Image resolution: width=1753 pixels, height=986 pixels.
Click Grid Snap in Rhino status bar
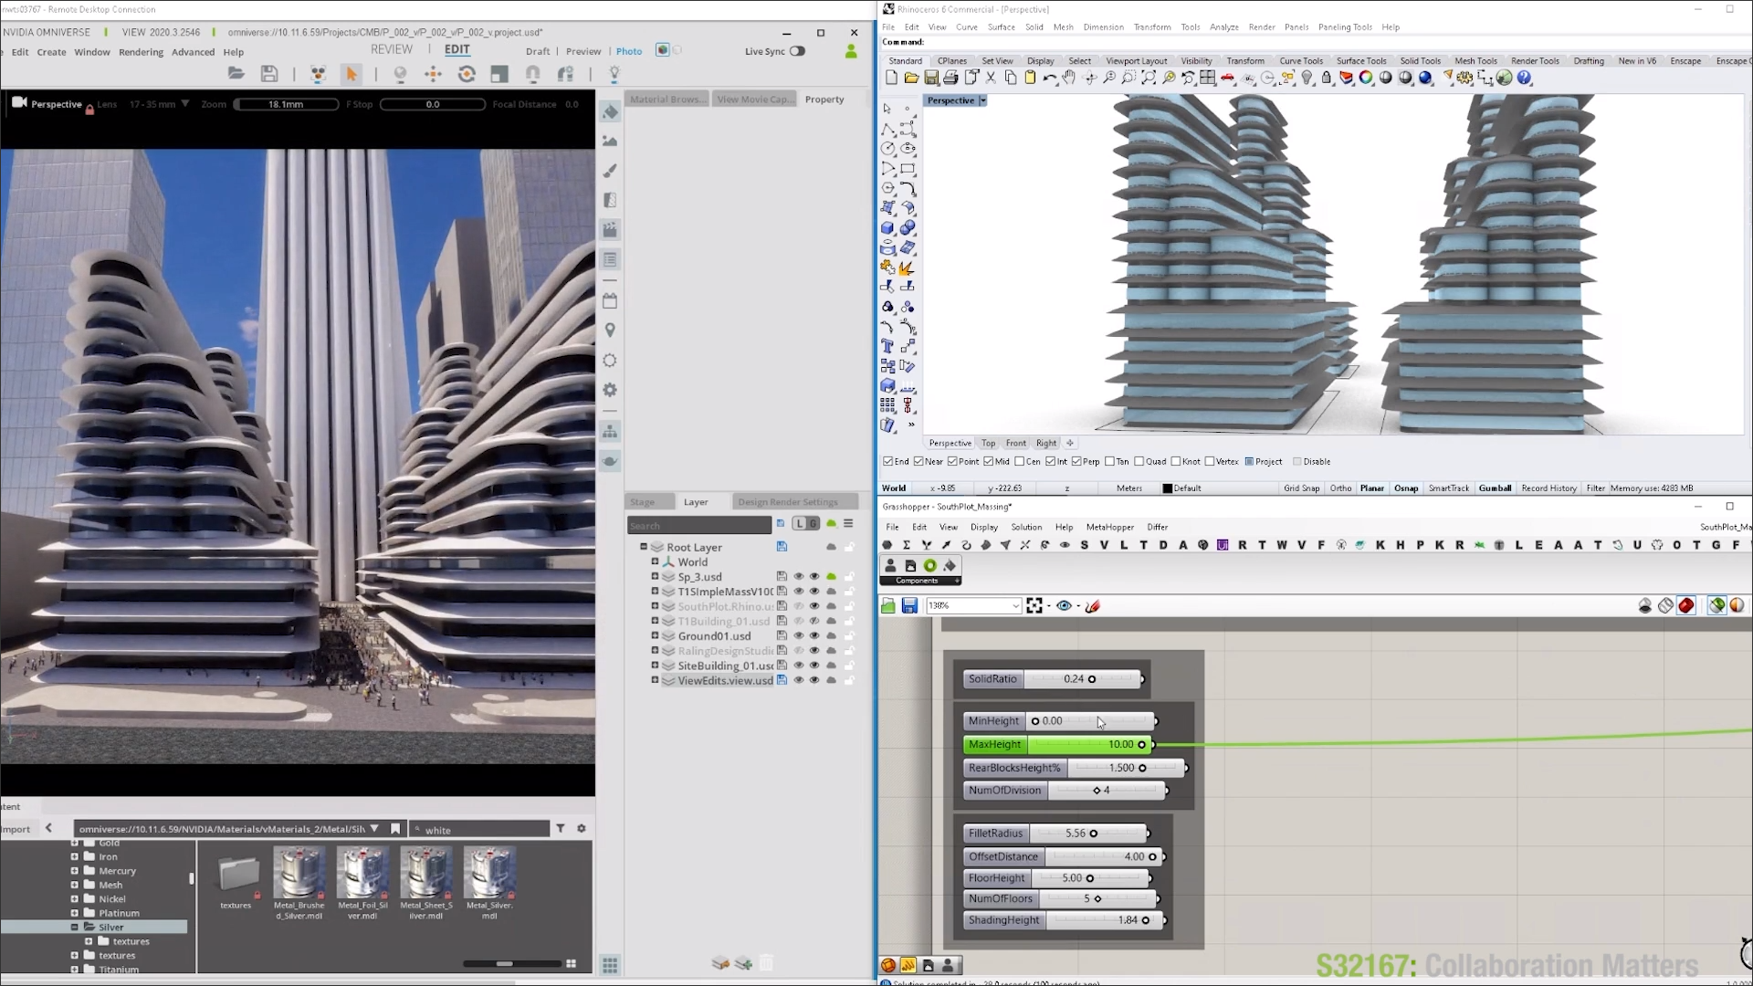[1301, 488]
